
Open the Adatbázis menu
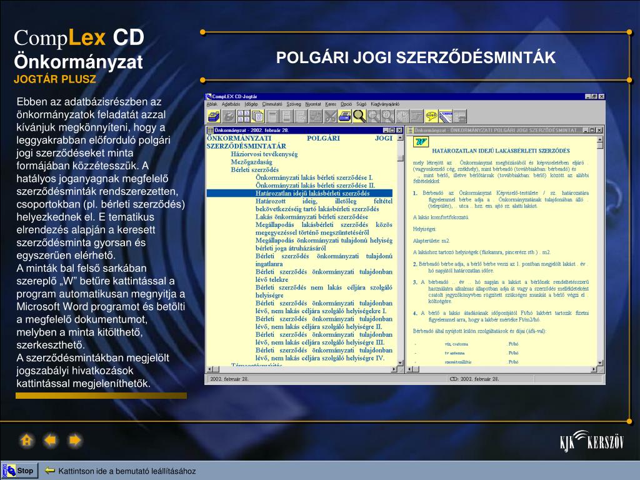(x=231, y=104)
